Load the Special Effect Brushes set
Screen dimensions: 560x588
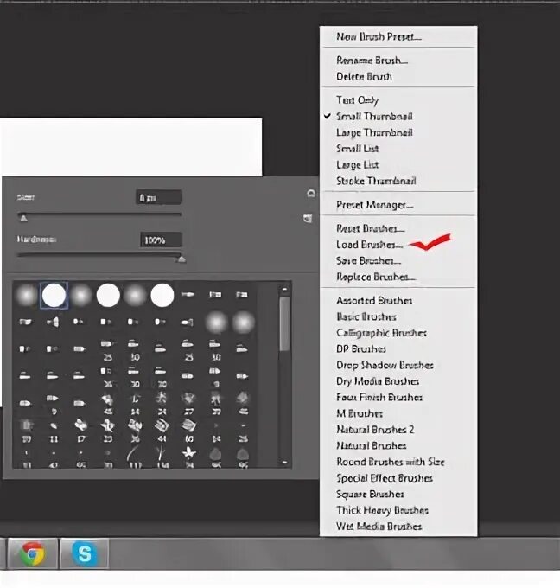[385, 477]
